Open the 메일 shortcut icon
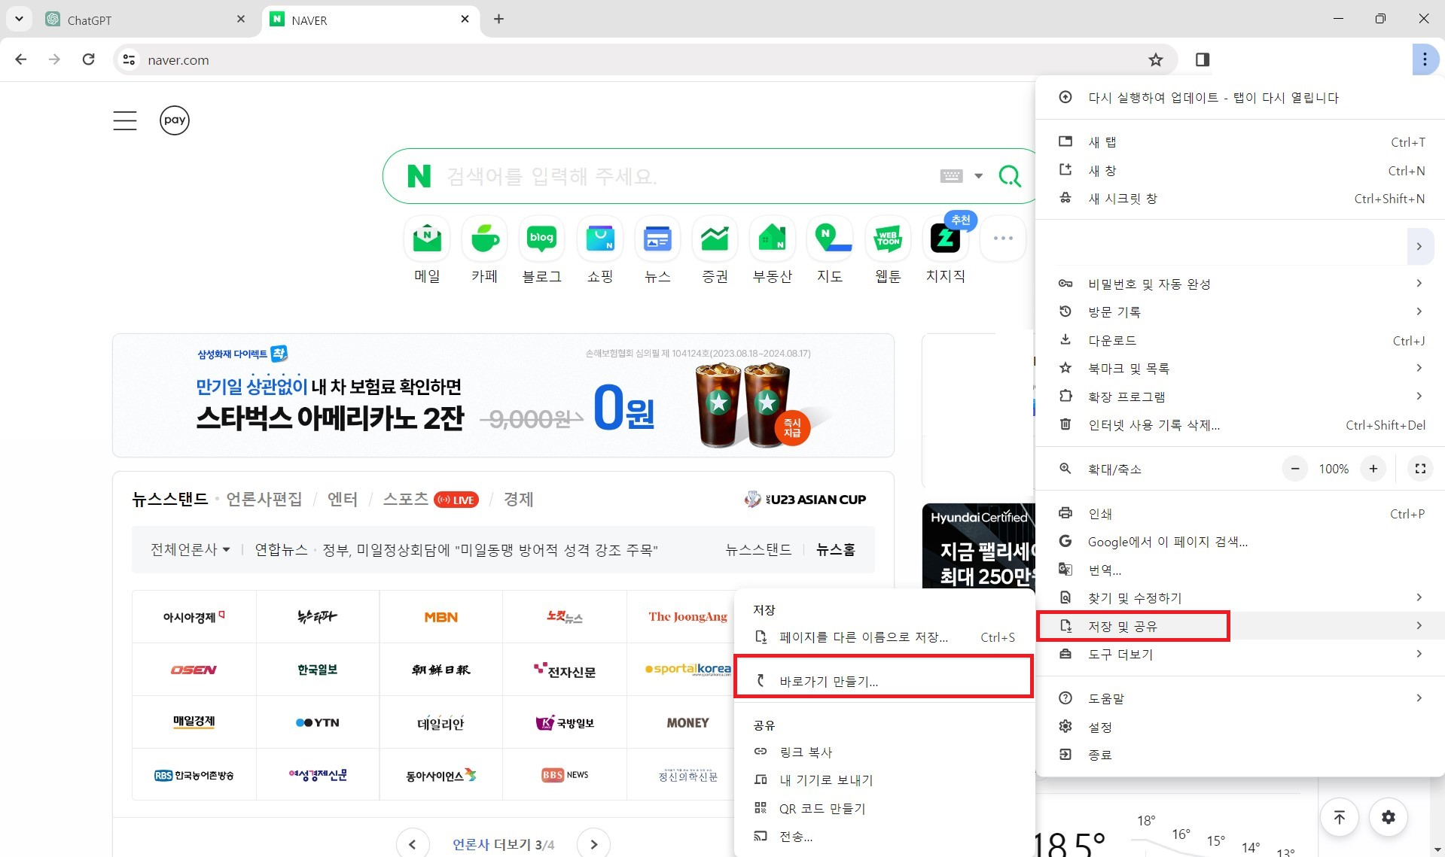 427,239
